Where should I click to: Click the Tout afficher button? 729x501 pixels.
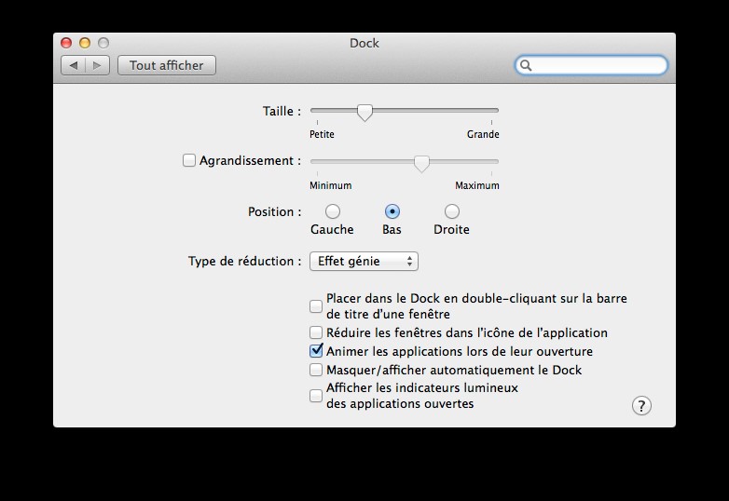point(167,65)
